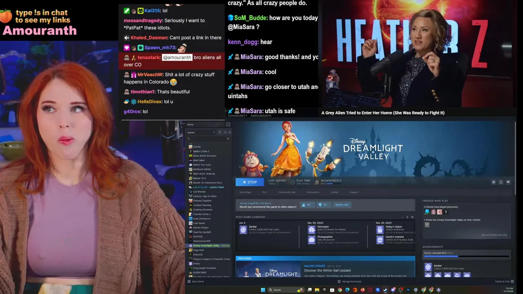Click the Steam icon on the taskbar
The width and height of the screenshot is (523, 294).
[x=385, y=290]
